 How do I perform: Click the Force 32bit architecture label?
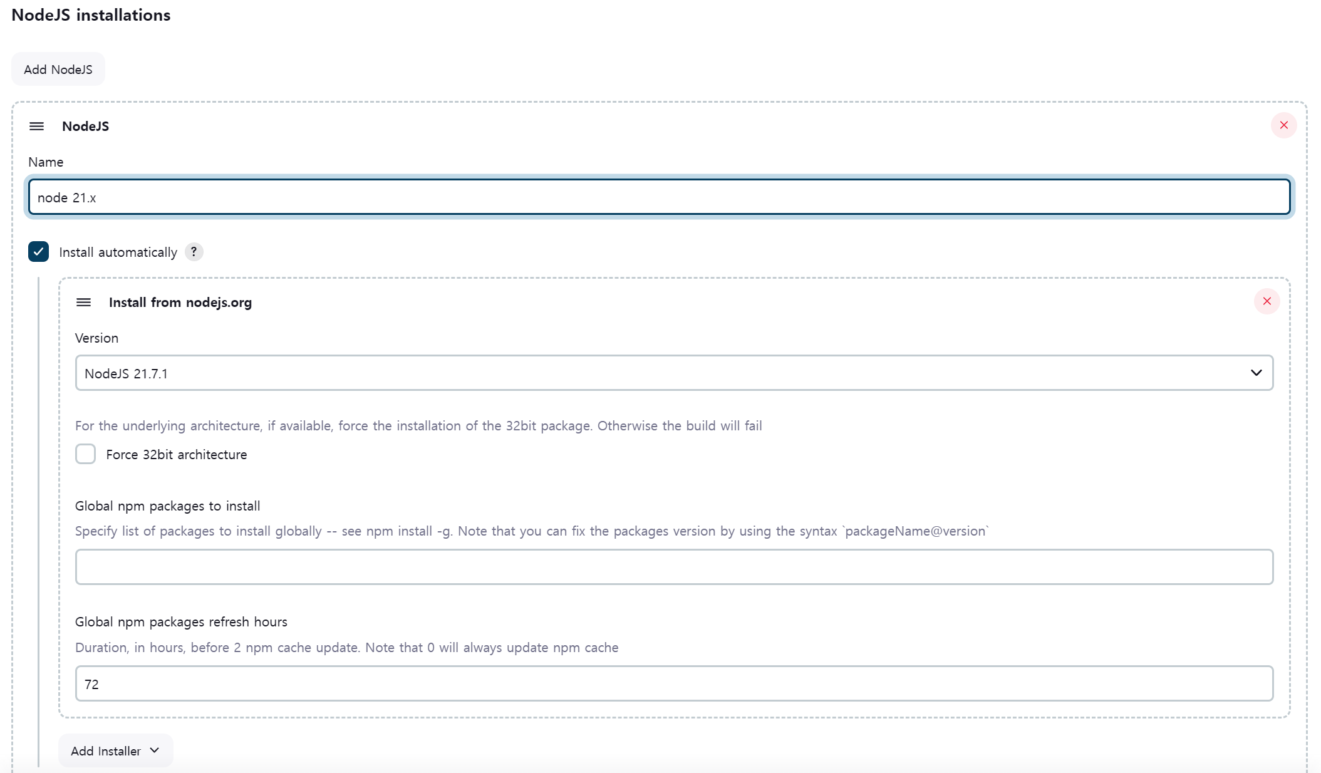[x=176, y=455]
